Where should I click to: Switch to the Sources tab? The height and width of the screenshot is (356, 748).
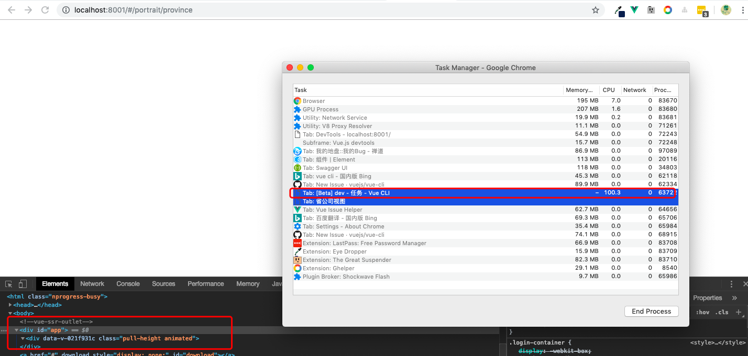coord(163,284)
